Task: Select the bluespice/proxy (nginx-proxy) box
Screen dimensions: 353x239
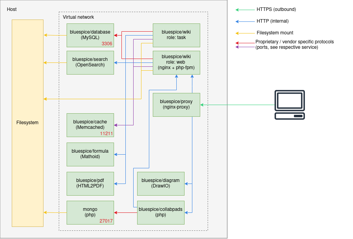Action: click(176, 105)
